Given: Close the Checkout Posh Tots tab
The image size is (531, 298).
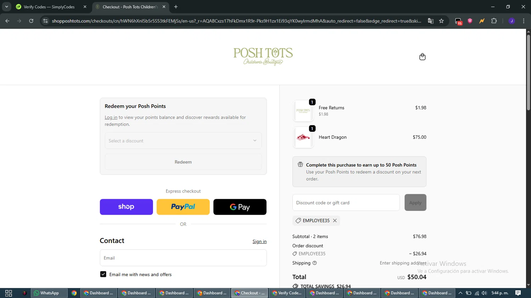Looking at the screenshot, I should tap(164, 7).
